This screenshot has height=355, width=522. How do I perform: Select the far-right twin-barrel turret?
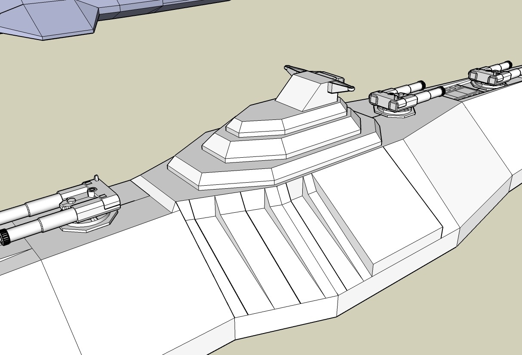(x=490, y=74)
